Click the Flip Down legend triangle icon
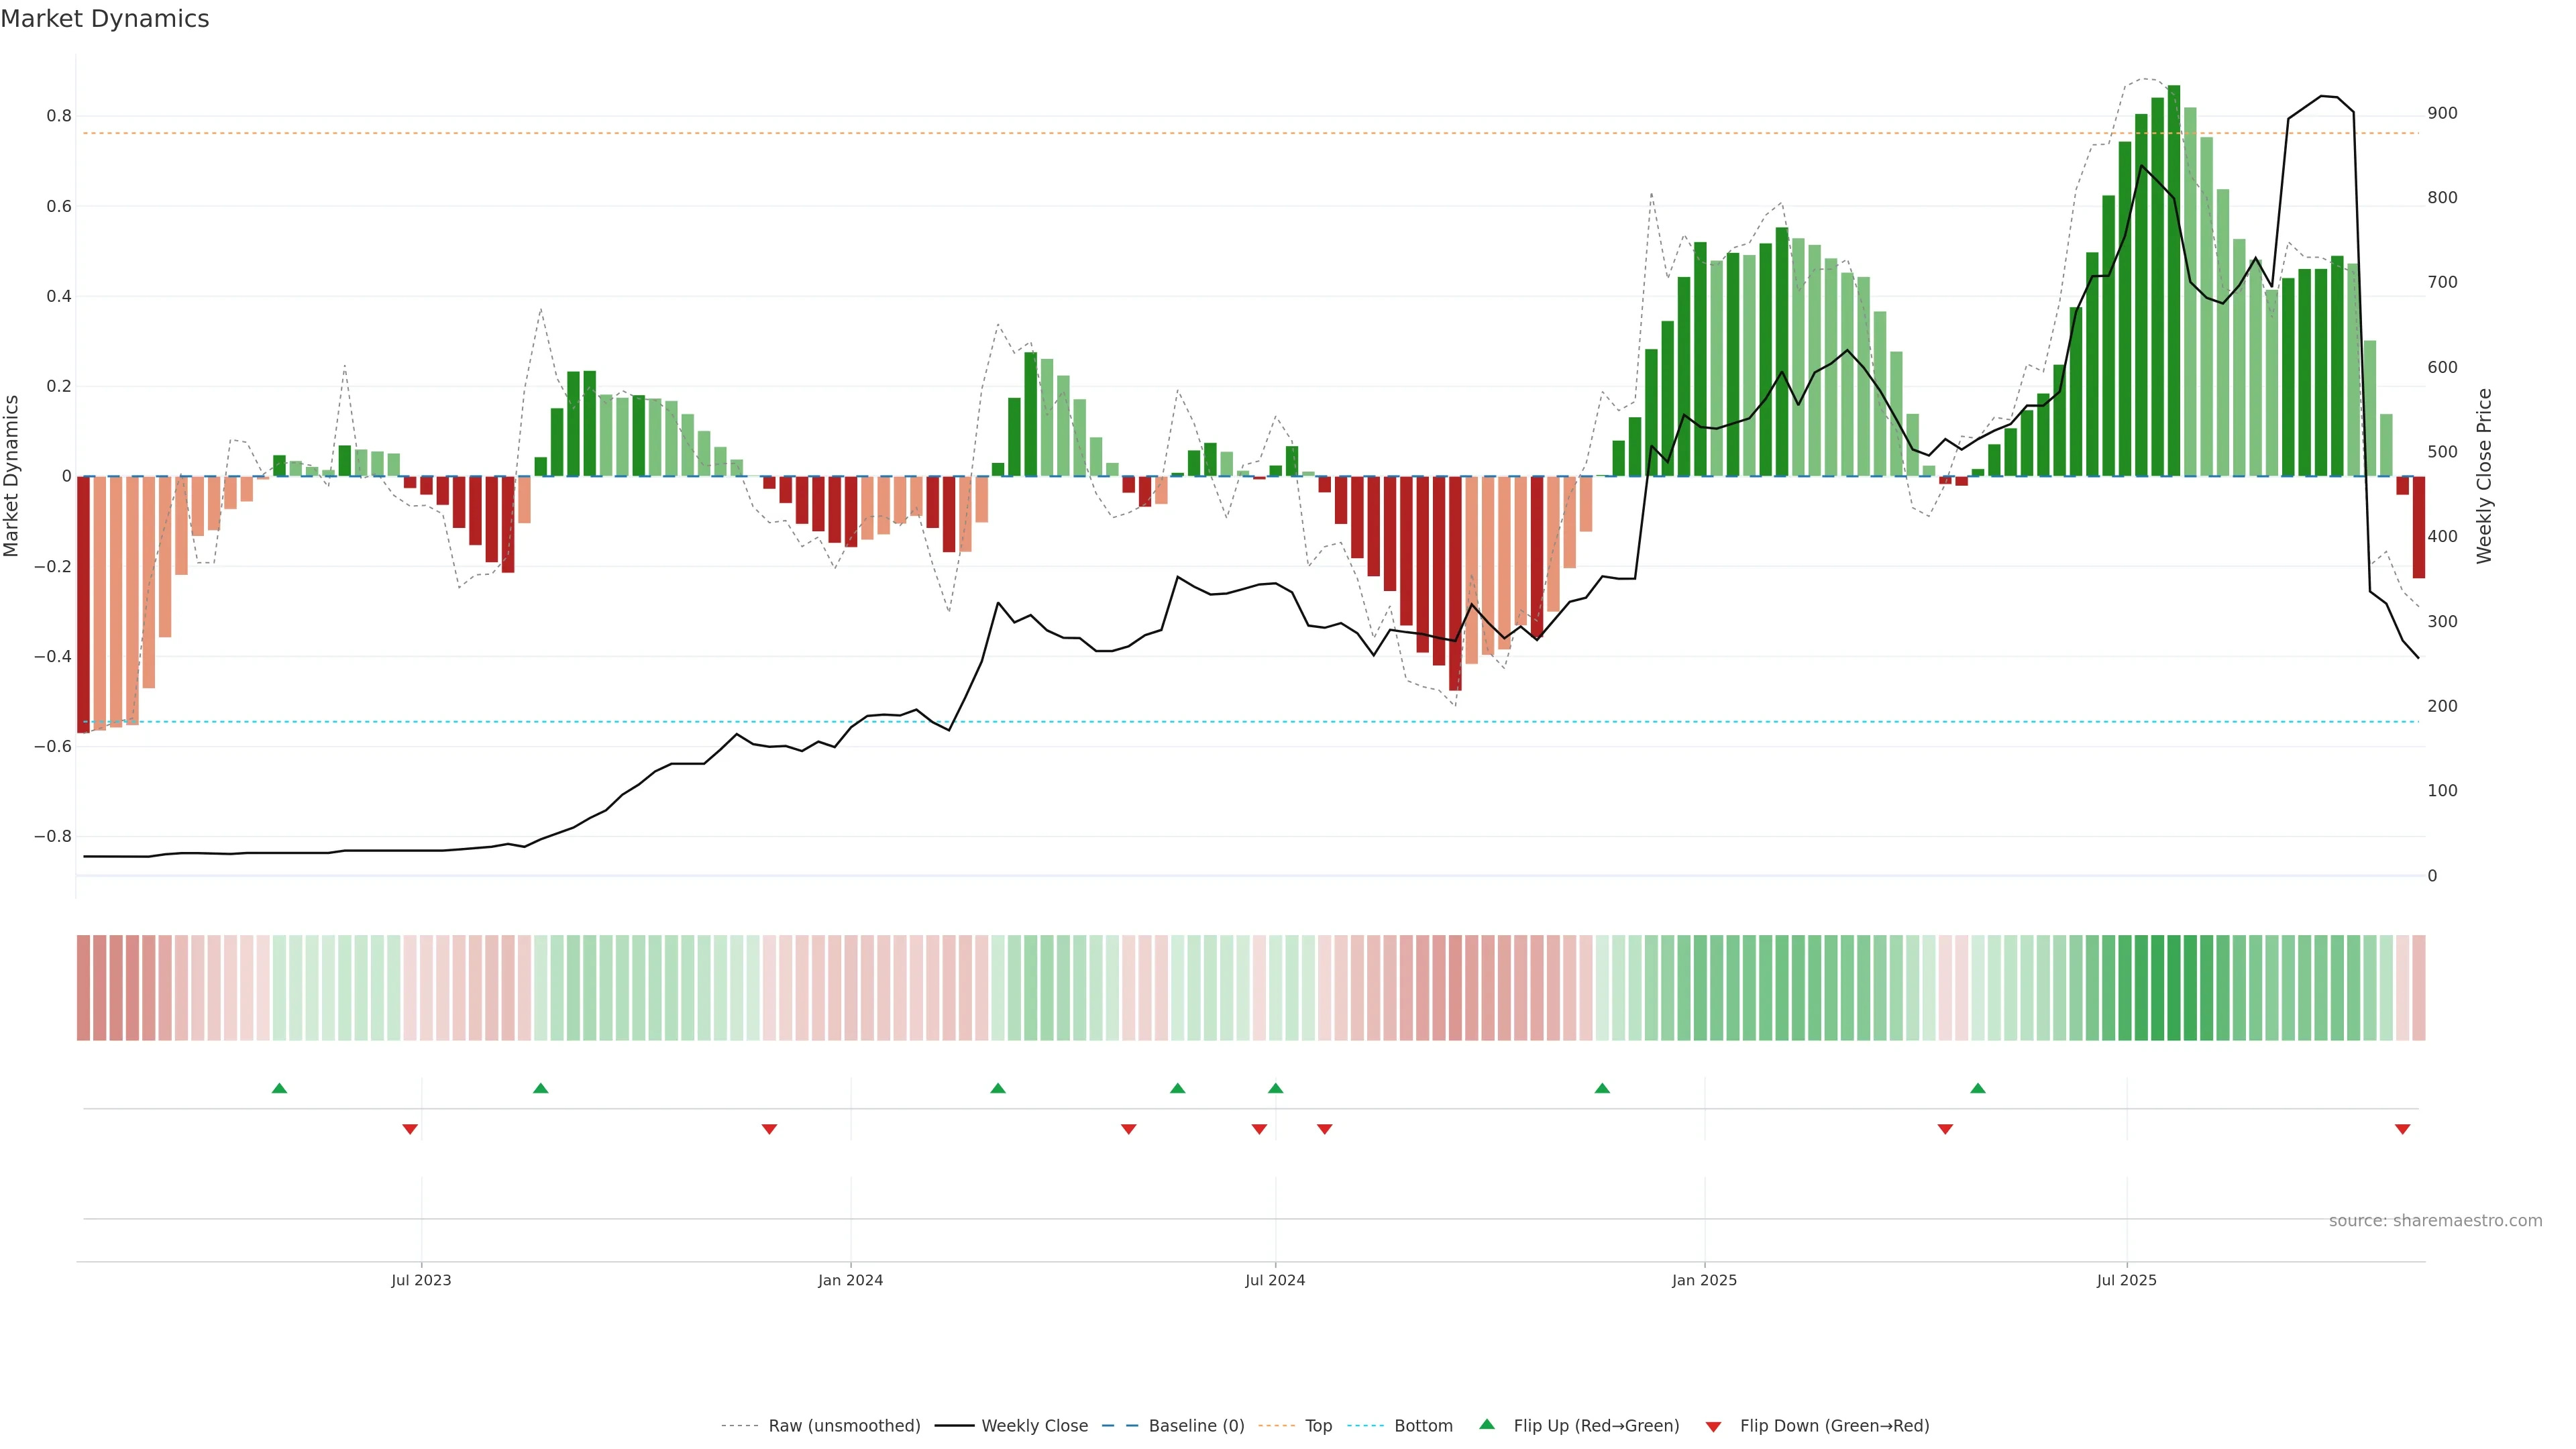Viewport: 2576px width, 1449px height. coord(1713,1426)
